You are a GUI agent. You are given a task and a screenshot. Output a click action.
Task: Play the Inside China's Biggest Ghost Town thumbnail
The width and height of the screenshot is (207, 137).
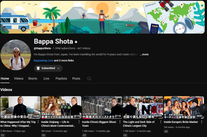(102, 107)
